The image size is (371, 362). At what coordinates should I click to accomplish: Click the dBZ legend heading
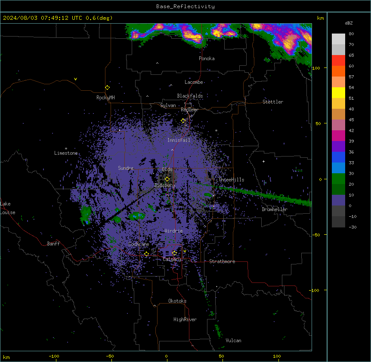pyautogui.click(x=349, y=23)
